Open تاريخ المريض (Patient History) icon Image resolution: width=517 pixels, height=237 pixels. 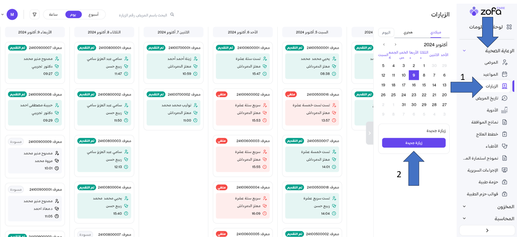click(504, 98)
